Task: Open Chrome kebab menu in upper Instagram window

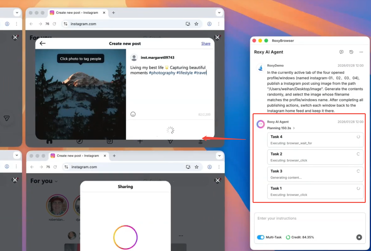Action: pyautogui.click(x=219, y=24)
